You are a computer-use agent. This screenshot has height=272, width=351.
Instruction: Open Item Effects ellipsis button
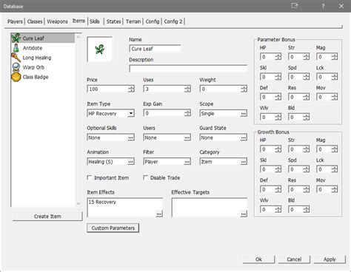pos(159,214)
